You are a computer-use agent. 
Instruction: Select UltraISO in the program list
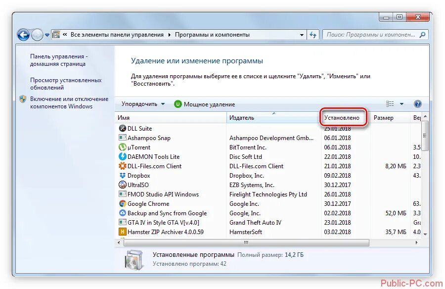138,185
